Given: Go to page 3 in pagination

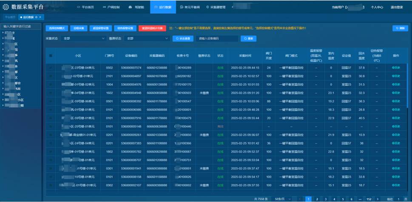Looking at the screenshot, I should click(325, 199).
